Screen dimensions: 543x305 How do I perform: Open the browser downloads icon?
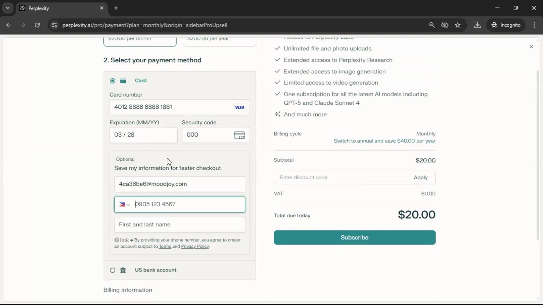pyautogui.click(x=477, y=25)
